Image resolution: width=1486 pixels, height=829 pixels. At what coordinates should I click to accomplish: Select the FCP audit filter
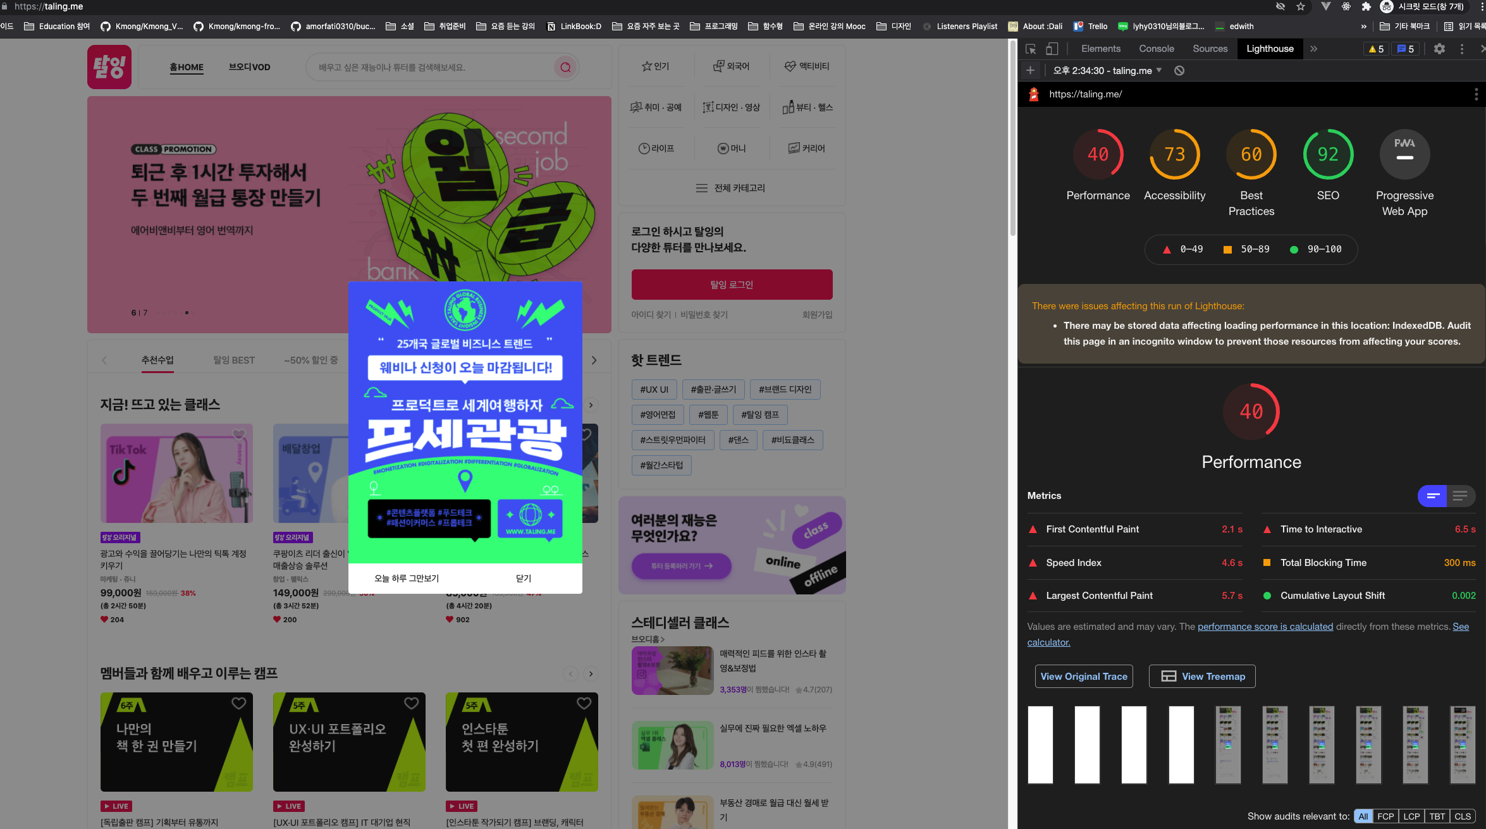pos(1385,816)
